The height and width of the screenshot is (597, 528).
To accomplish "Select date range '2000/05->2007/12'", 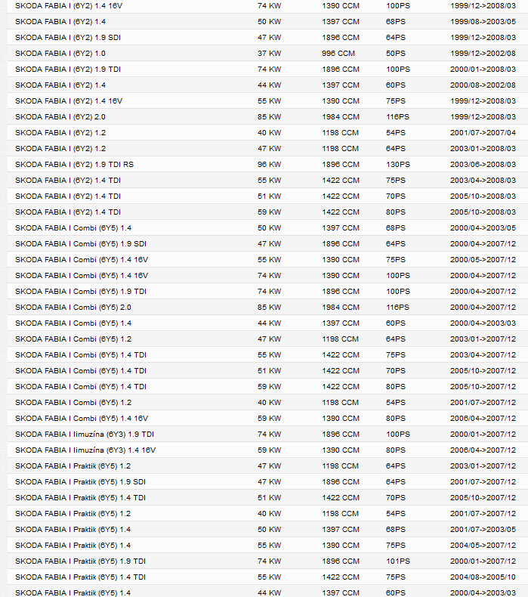I will [483, 260].
